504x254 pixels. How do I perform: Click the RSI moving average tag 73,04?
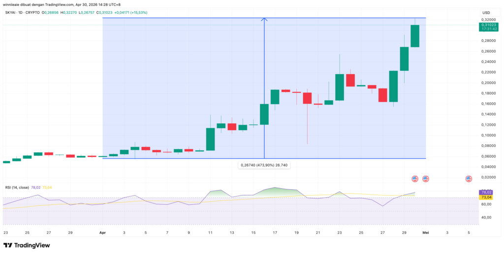486,197
